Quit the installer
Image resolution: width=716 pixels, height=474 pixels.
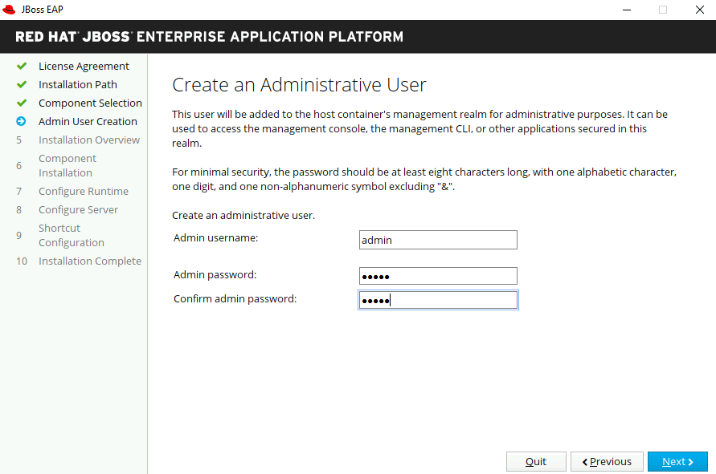click(536, 461)
